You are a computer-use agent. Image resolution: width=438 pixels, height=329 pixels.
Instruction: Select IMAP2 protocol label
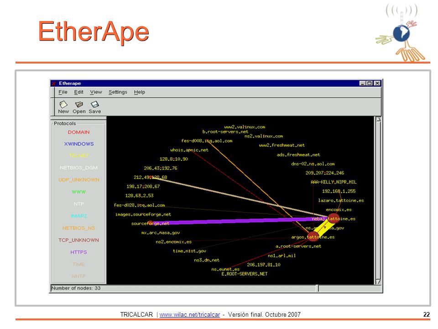[79, 216]
